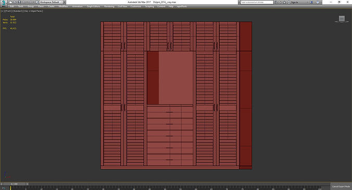Open the Customize menu

136,6
